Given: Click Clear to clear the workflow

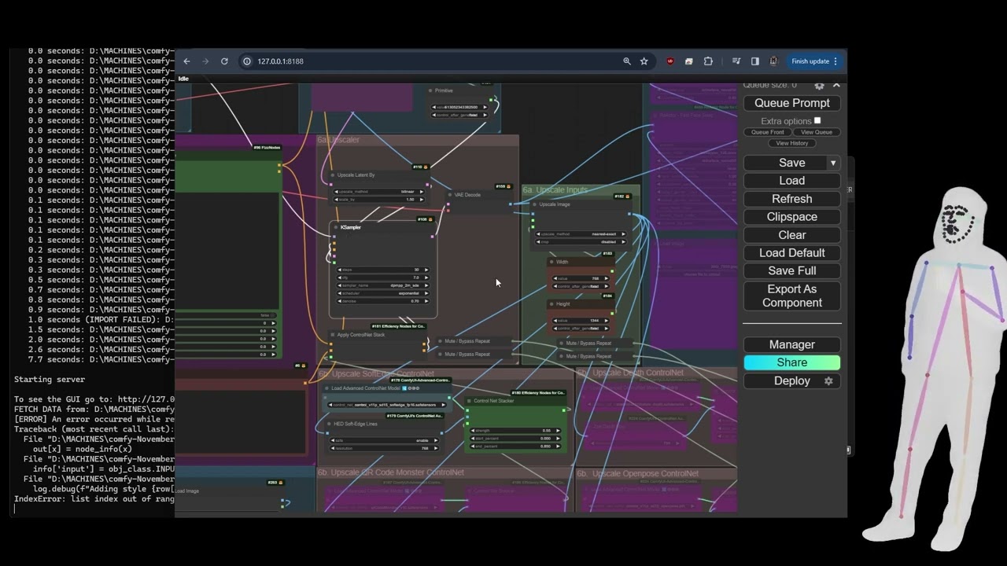Looking at the screenshot, I should click(792, 235).
